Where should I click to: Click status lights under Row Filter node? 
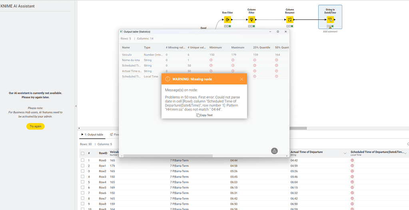(x=227, y=26)
